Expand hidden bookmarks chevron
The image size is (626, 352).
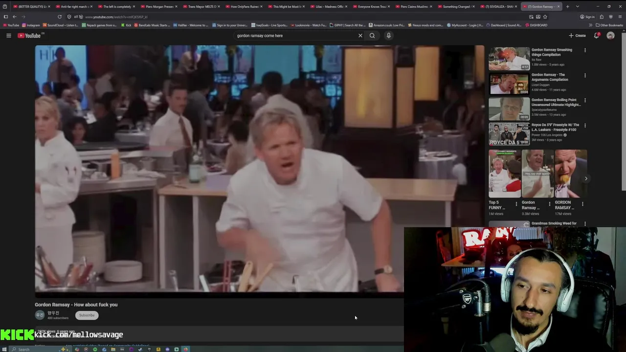(x=590, y=25)
